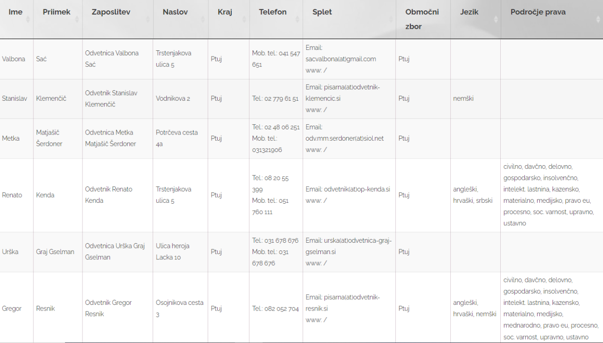
Task: Click the sort arrows beside Ime
Action: (28, 19)
